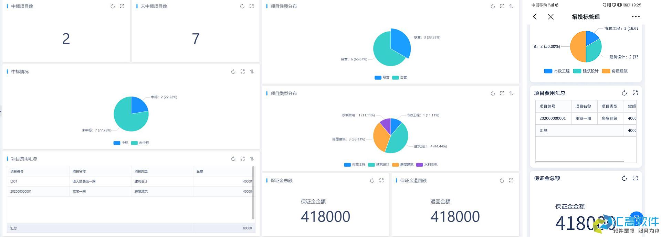Refresh the 中标项目数 card

[113, 6]
